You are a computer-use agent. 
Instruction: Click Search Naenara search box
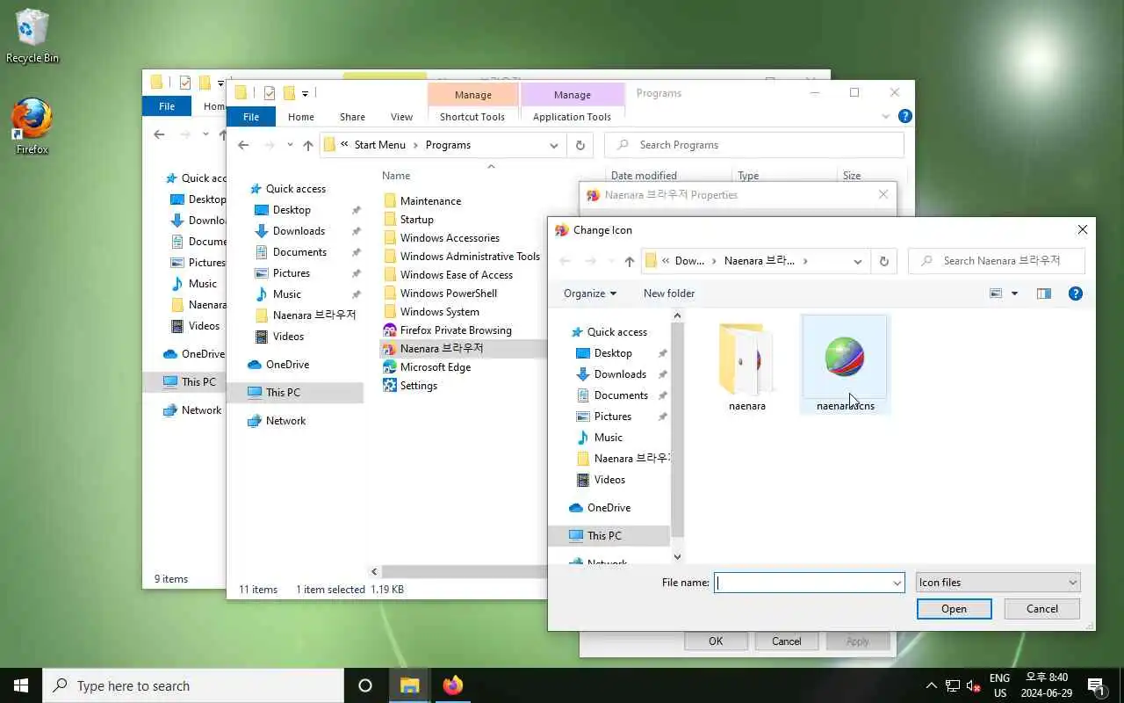tap(997, 261)
